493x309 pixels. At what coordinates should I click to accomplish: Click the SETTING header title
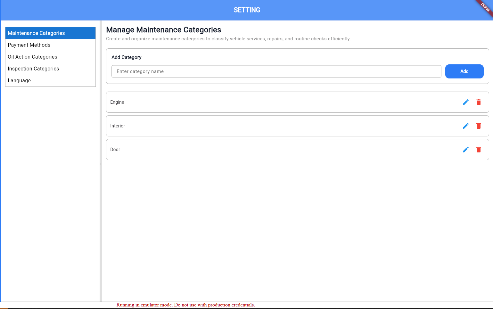[247, 10]
